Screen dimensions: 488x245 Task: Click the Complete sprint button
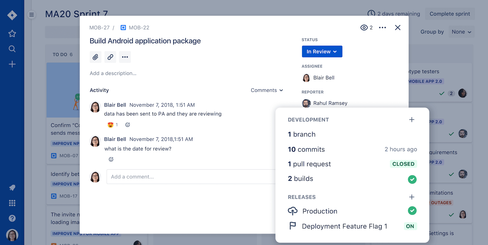coord(450,14)
